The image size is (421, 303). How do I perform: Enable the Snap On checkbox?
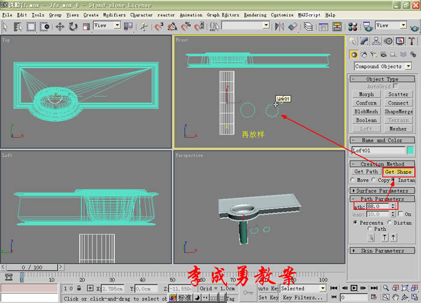click(x=401, y=213)
